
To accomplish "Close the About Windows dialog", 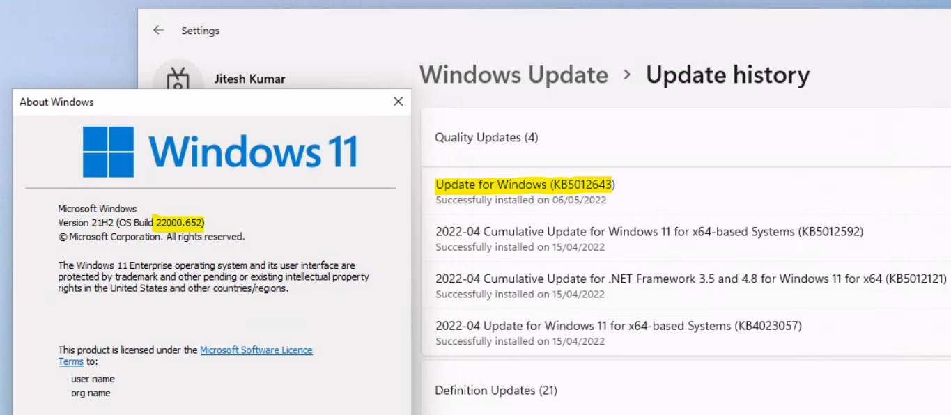I will (x=398, y=101).
